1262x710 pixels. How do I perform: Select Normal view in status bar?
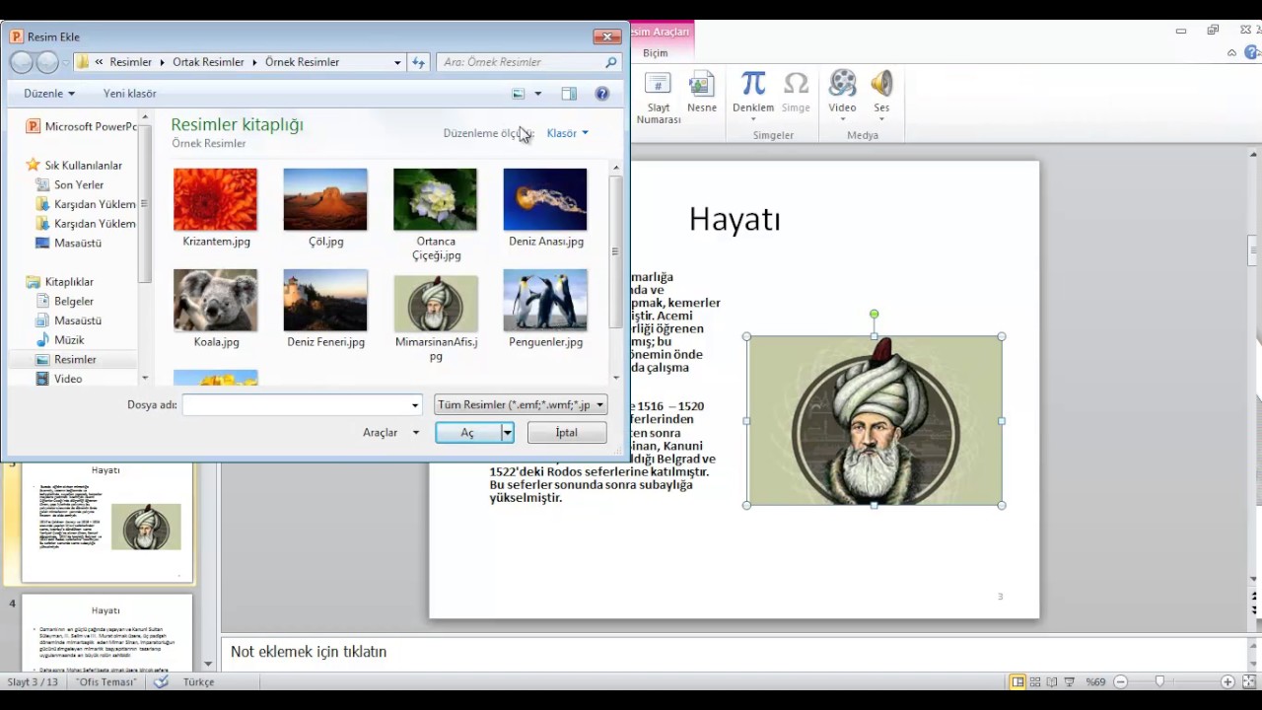pos(1018,681)
